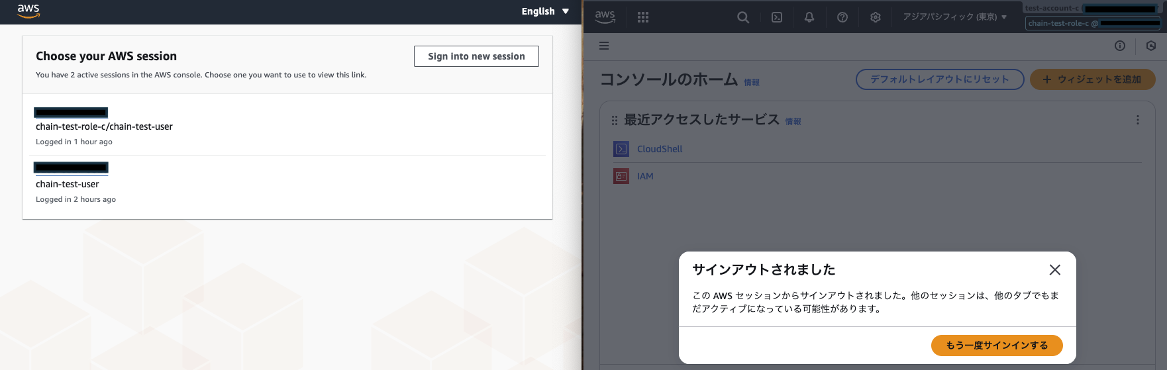Screen dimensions: 1167x370
Task: Open the chain-test-role-c account menu
Action: [1093, 23]
